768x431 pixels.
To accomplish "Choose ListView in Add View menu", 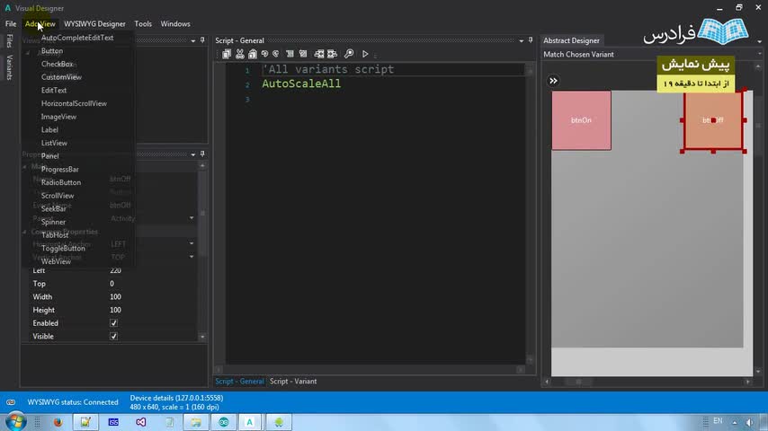I will point(54,144).
